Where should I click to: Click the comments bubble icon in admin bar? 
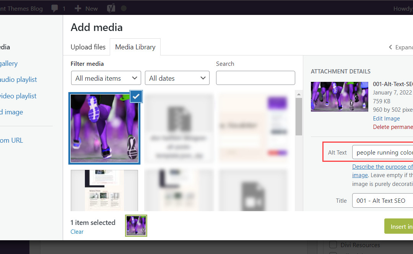pyautogui.click(x=55, y=8)
